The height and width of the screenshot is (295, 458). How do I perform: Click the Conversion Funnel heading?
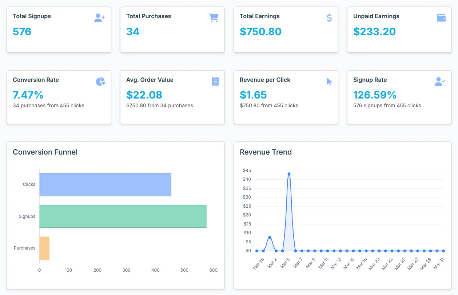45,152
